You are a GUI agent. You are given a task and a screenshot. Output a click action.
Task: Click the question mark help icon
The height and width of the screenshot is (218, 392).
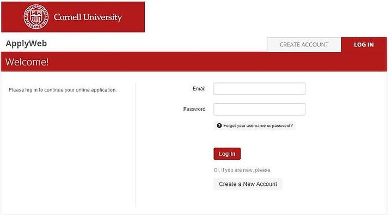pyautogui.click(x=219, y=126)
